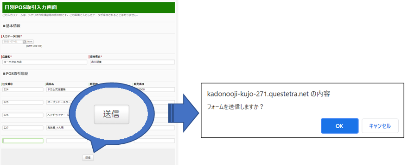Viewport: 408px width, 166px height.
Task: Click the Now button next to date
Action: pyautogui.click(x=30, y=41)
